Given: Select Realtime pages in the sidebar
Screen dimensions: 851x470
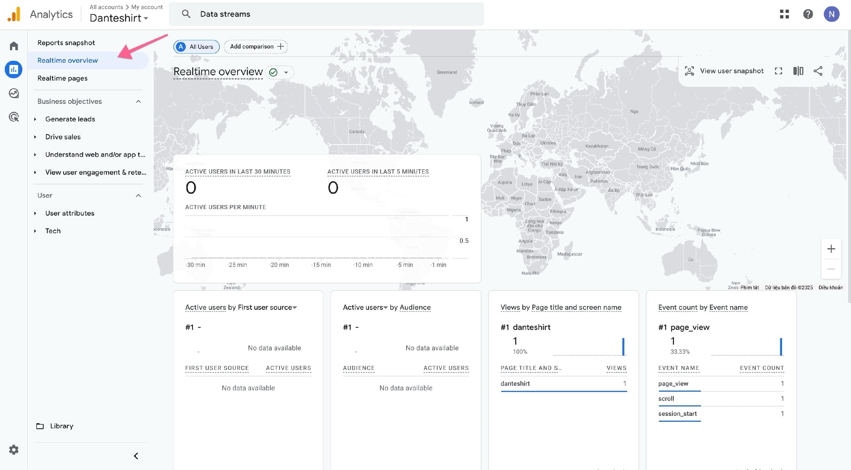Looking at the screenshot, I should 62,78.
